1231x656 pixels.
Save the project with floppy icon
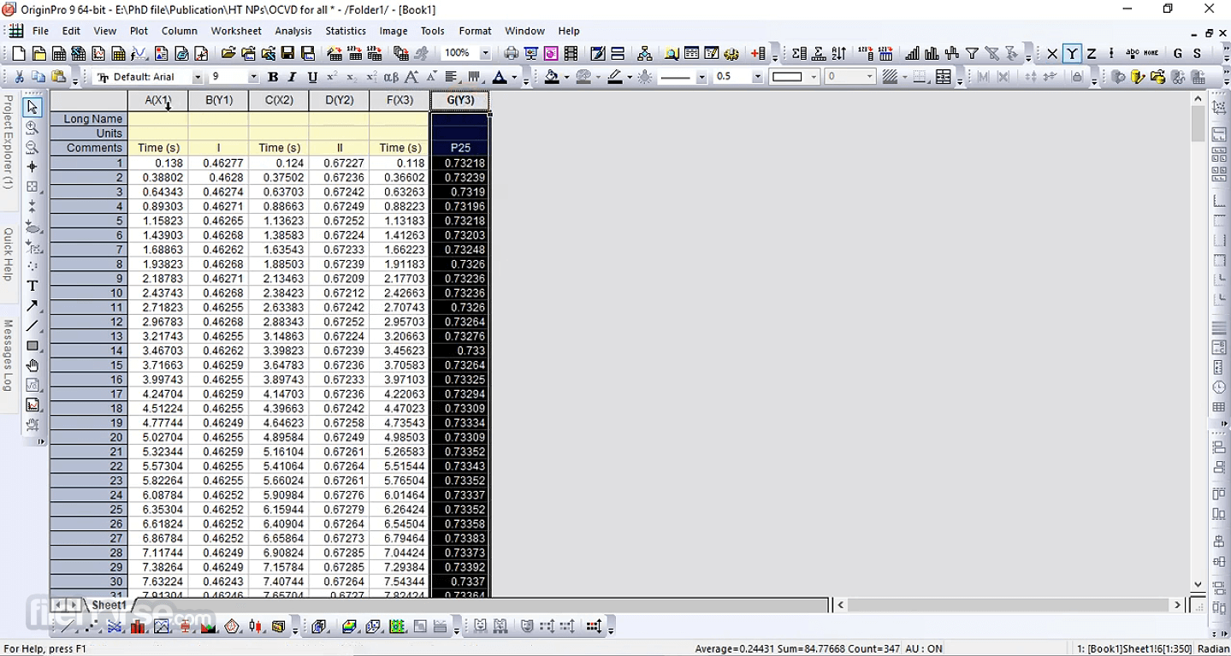(288, 54)
